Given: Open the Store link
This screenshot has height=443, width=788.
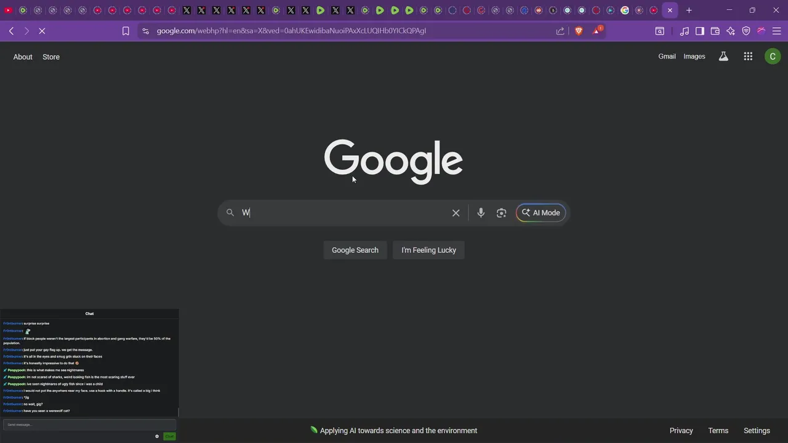Looking at the screenshot, I should [x=51, y=57].
